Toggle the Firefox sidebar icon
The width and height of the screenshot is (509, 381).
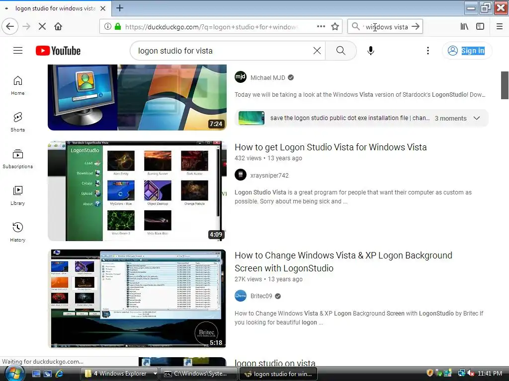[480, 27]
